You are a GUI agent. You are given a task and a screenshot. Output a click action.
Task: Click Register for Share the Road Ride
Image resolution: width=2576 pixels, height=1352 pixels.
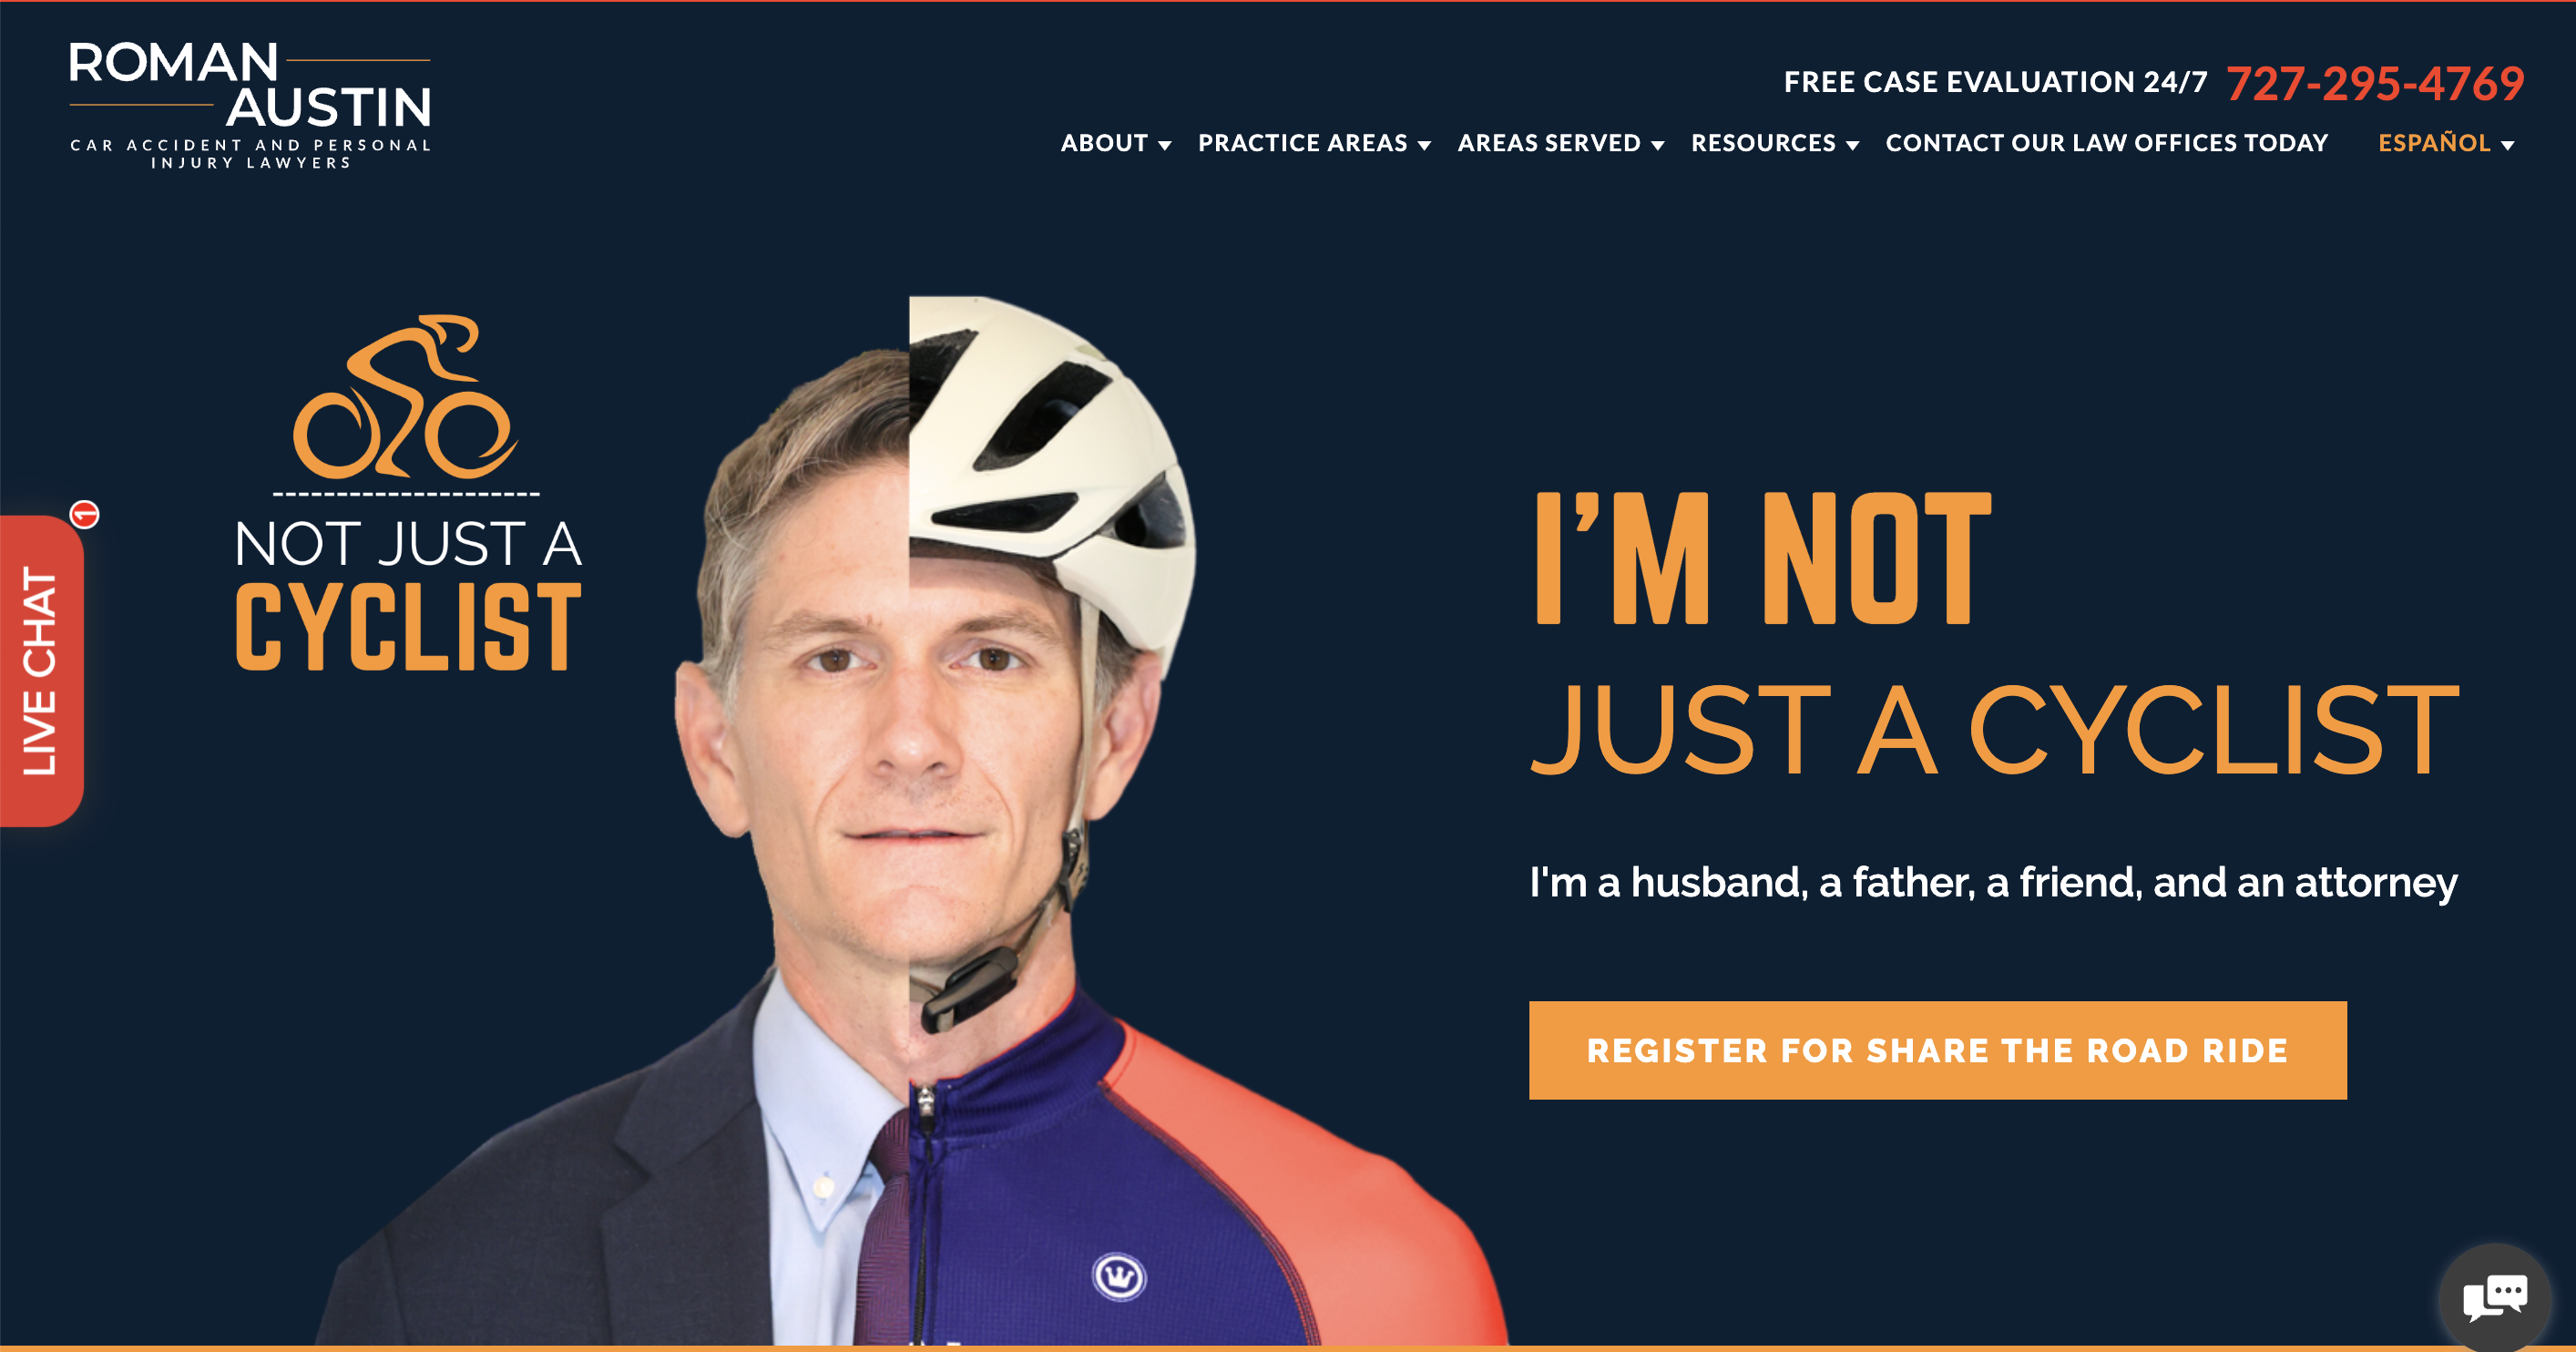[1937, 1050]
